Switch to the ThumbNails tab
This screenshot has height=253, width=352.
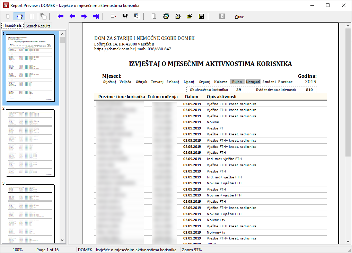point(12,26)
